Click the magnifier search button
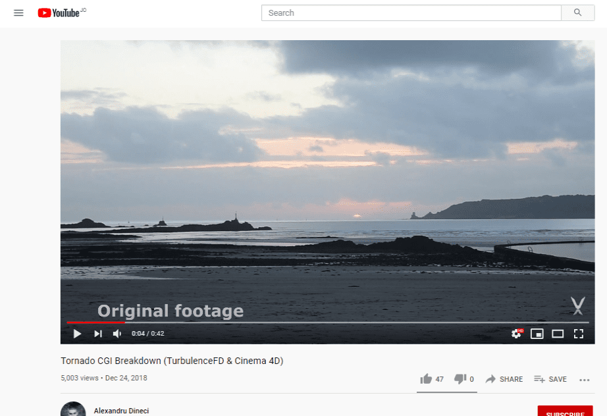 click(577, 13)
